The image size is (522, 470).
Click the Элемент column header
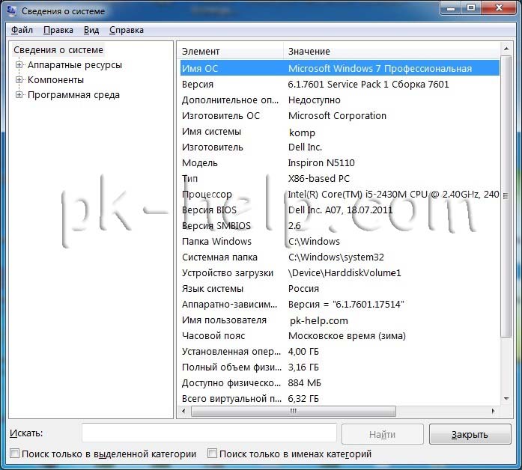tap(231, 51)
